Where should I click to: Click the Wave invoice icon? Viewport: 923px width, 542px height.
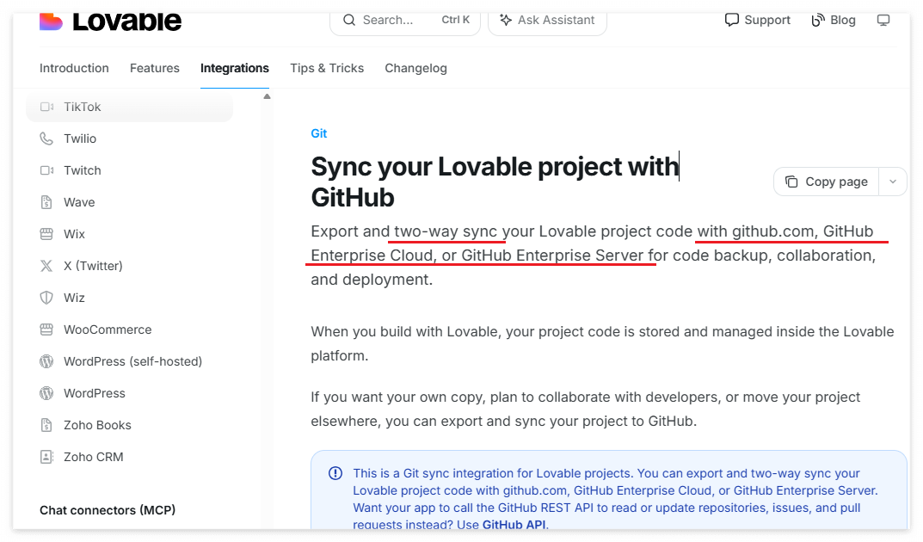(46, 202)
